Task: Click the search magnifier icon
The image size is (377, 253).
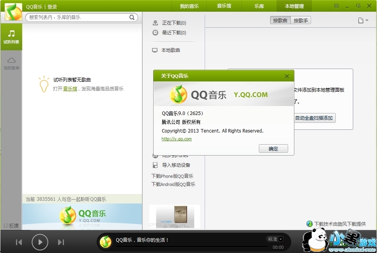Action: click(x=132, y=17)
